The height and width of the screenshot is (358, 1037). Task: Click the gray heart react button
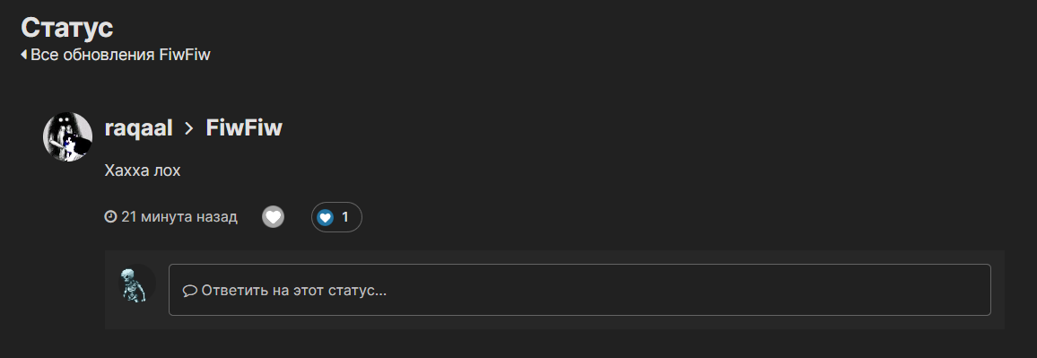(x=273, y=217)
